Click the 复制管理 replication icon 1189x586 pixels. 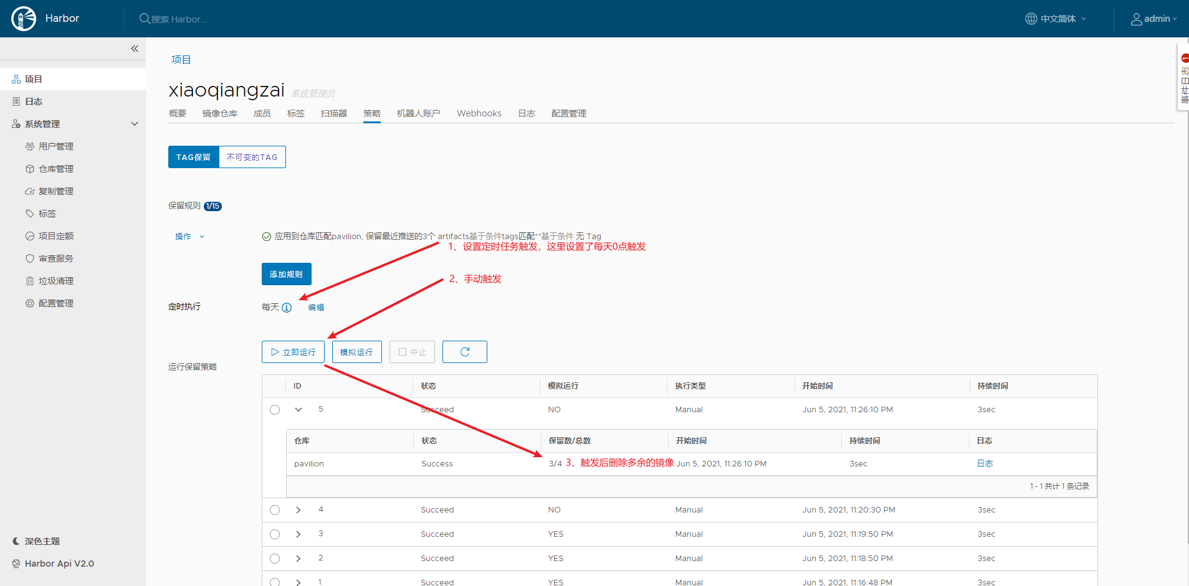[30, 191]
